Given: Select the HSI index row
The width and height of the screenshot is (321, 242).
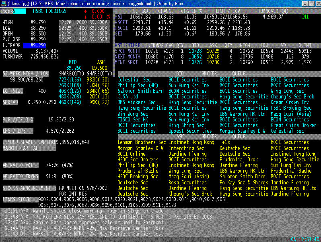Looking at the screenshot, I should 212,17.
